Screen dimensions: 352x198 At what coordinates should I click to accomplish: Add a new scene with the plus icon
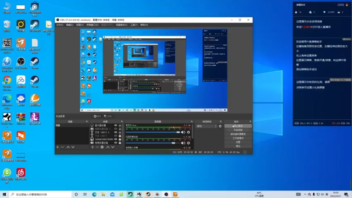58,147
